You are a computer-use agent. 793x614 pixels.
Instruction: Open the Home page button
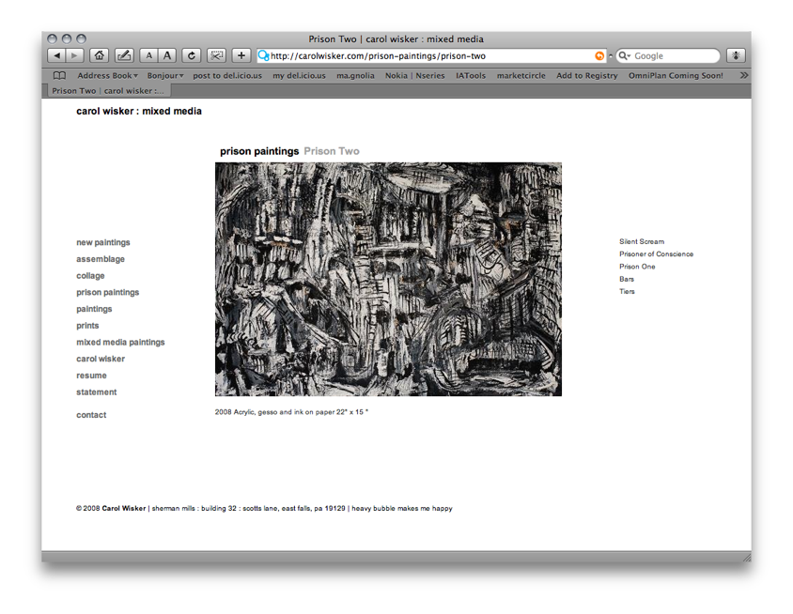coord(100,55)
